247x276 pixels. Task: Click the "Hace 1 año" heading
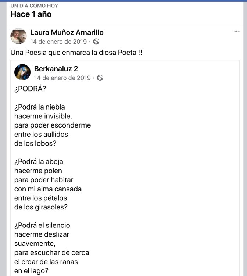coord(31,15)
